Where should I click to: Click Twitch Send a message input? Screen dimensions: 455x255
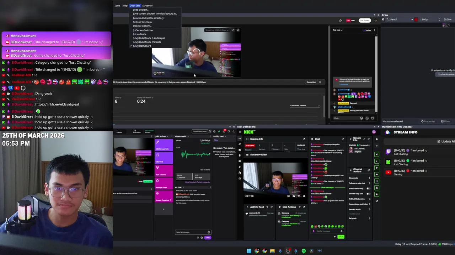[x=193, y=232]
